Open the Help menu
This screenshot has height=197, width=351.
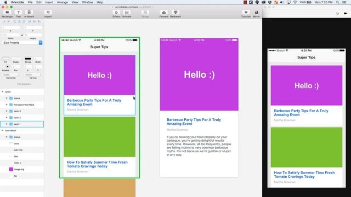click(100, 2)
